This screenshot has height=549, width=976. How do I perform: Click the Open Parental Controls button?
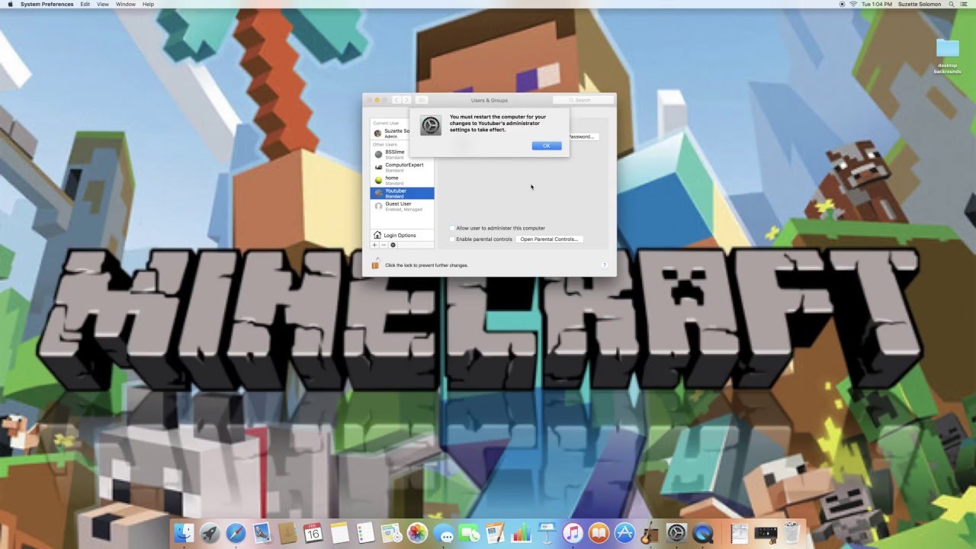[x=549, y=239]
